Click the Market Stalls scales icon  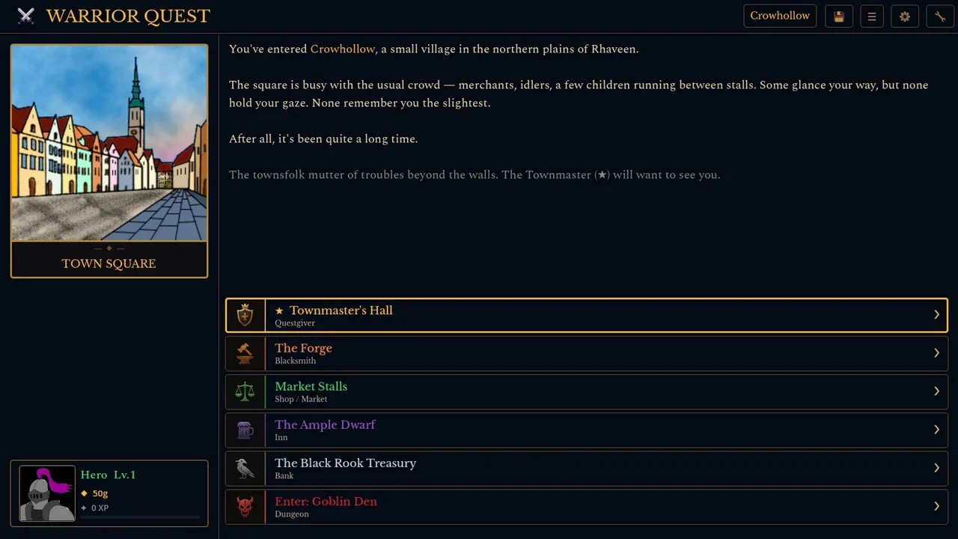(245, 392)
